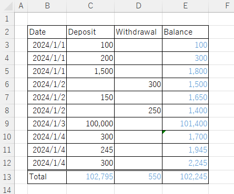Select deposit value 100
Image resolution: width=234 pixels, height=194 pixels.
90,45
